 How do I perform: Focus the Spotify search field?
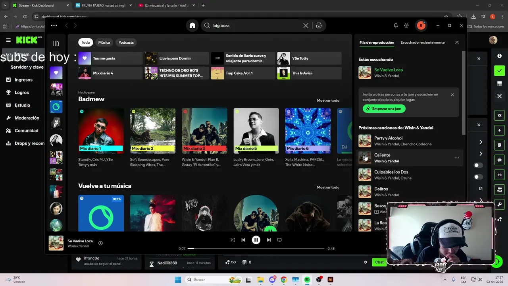click(256, 25)
